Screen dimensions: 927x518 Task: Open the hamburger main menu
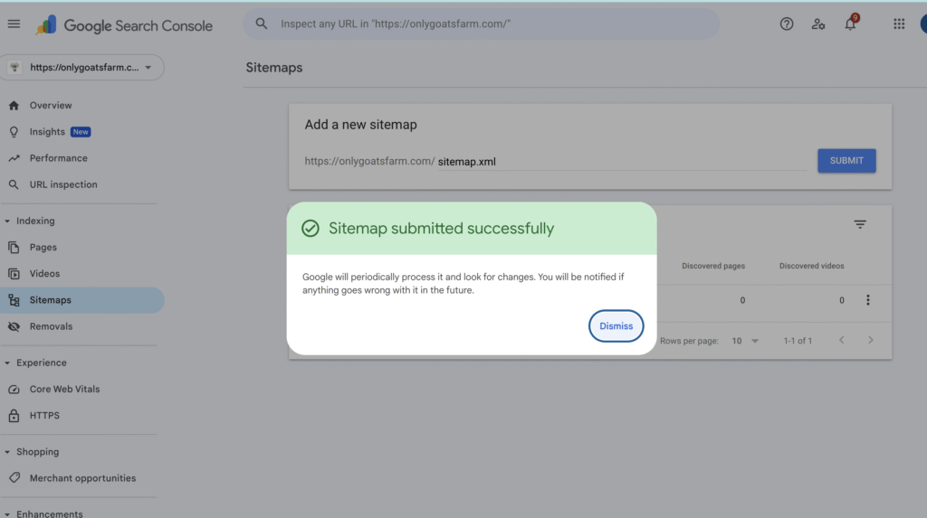click(14, 24)
